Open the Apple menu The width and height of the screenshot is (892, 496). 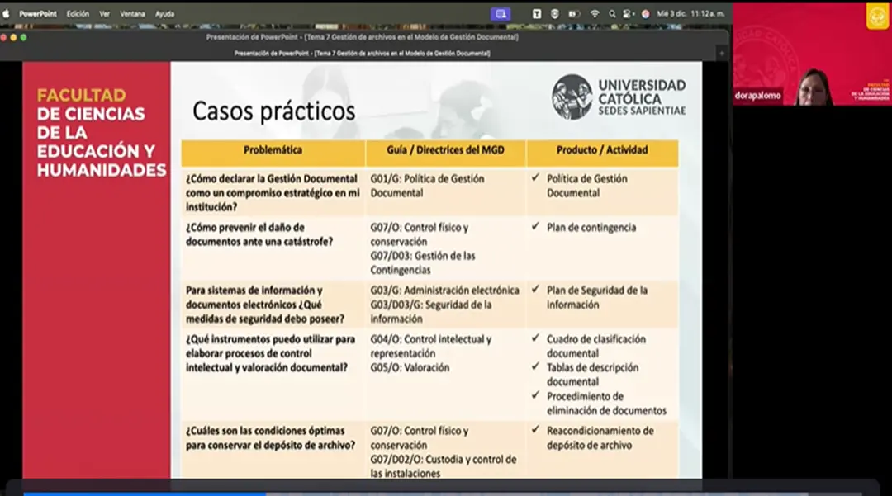pyautogui.click(x=7, y=14)
